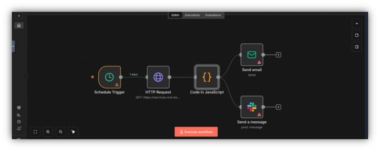Viewport: 380px width, 151px height.
Task: Click the fit-to-view canvas icon
Action: click(x=35, y=131)
